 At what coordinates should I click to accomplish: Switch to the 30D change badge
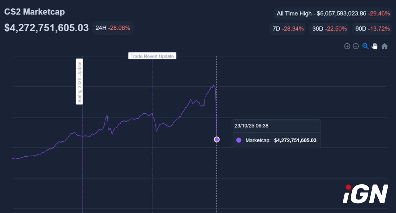pyautogui.click(x=329, y=29)
